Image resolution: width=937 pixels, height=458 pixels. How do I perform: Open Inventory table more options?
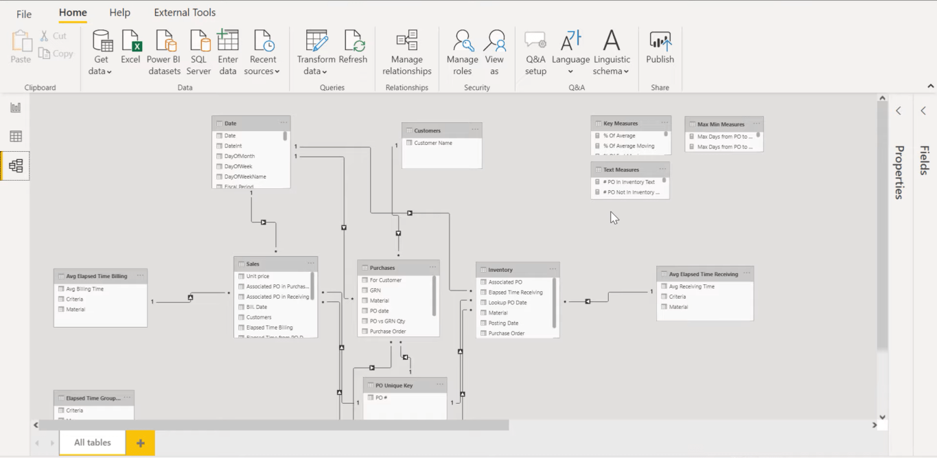552,269
